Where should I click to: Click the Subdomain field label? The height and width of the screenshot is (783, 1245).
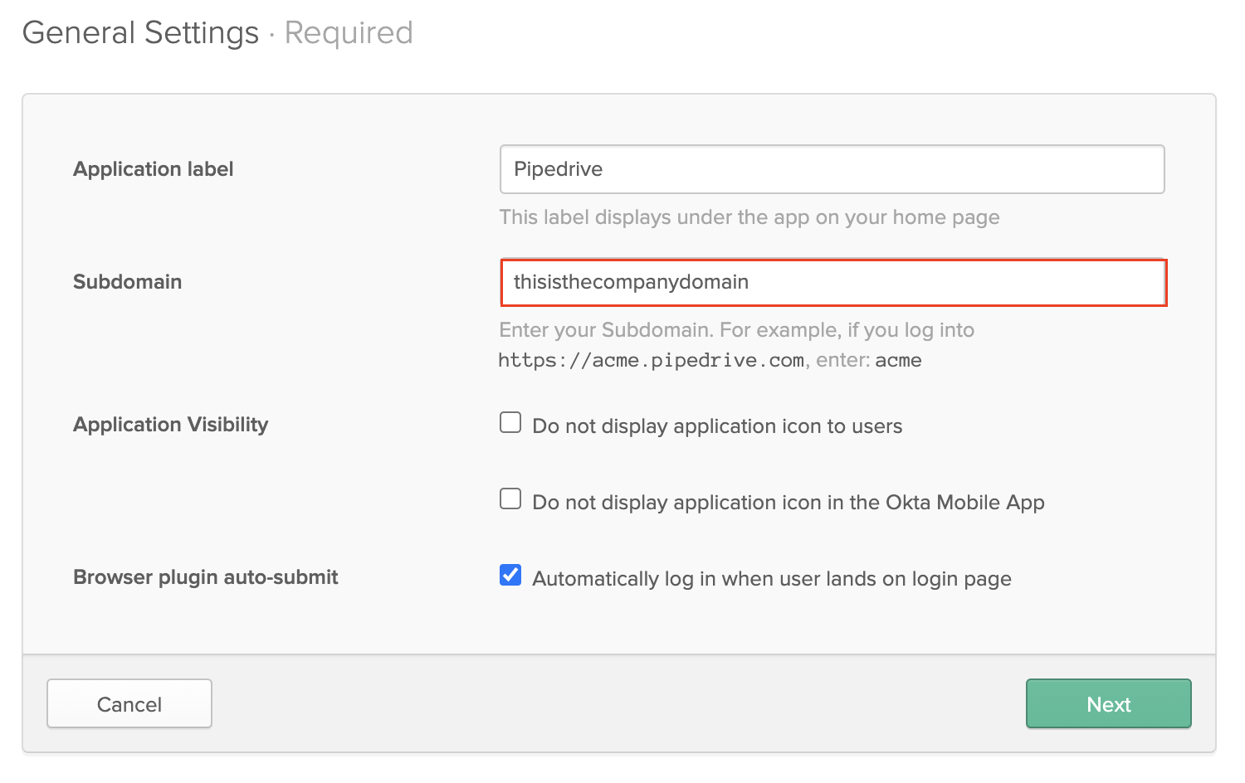pos(127,282)
